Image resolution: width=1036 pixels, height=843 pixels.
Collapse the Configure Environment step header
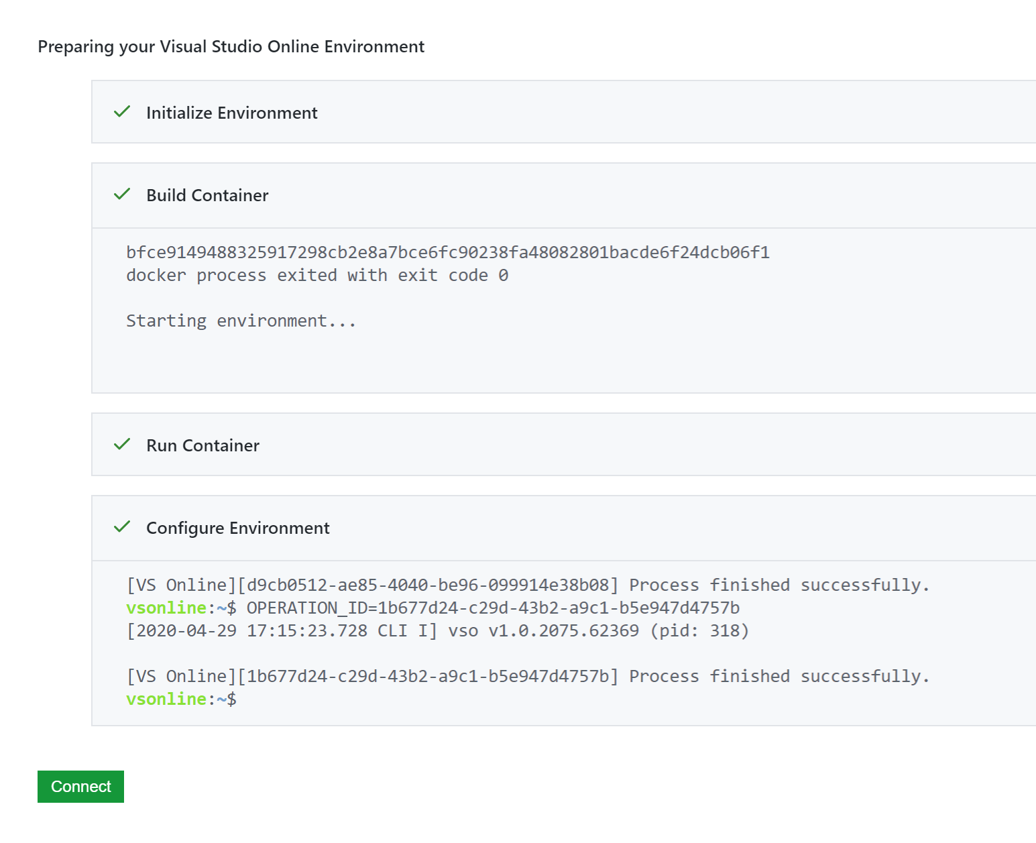pyautogui.click(x=237, y=528)
